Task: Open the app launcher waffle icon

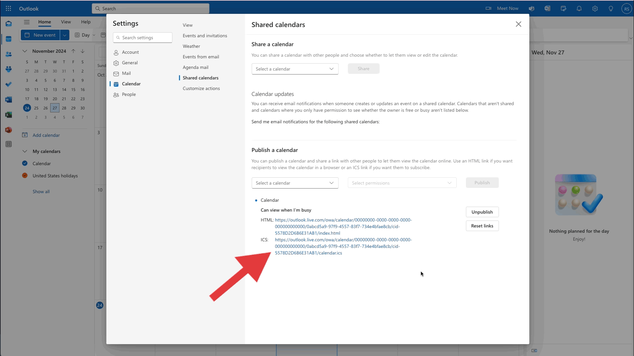Action: [9, 9]
